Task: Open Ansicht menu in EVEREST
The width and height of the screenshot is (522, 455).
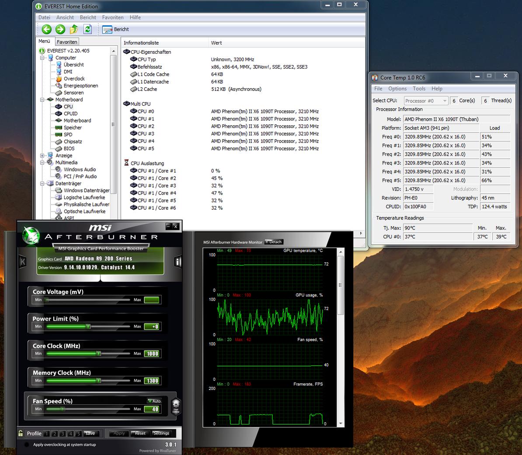Action: [x=65, y=17]
